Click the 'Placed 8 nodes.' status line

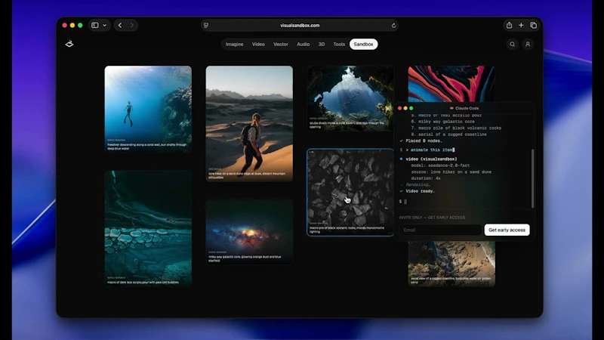point(424,141)
